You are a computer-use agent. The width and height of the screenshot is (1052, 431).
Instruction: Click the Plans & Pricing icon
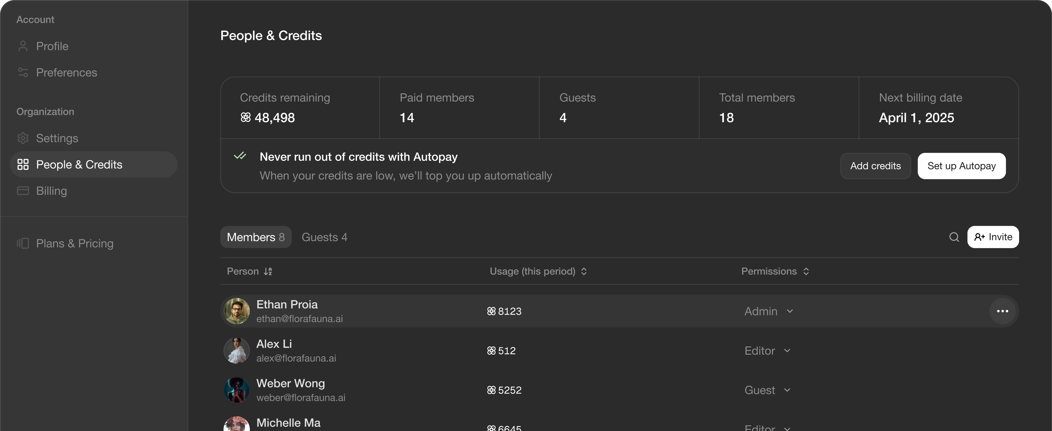[x=23, y=244]
